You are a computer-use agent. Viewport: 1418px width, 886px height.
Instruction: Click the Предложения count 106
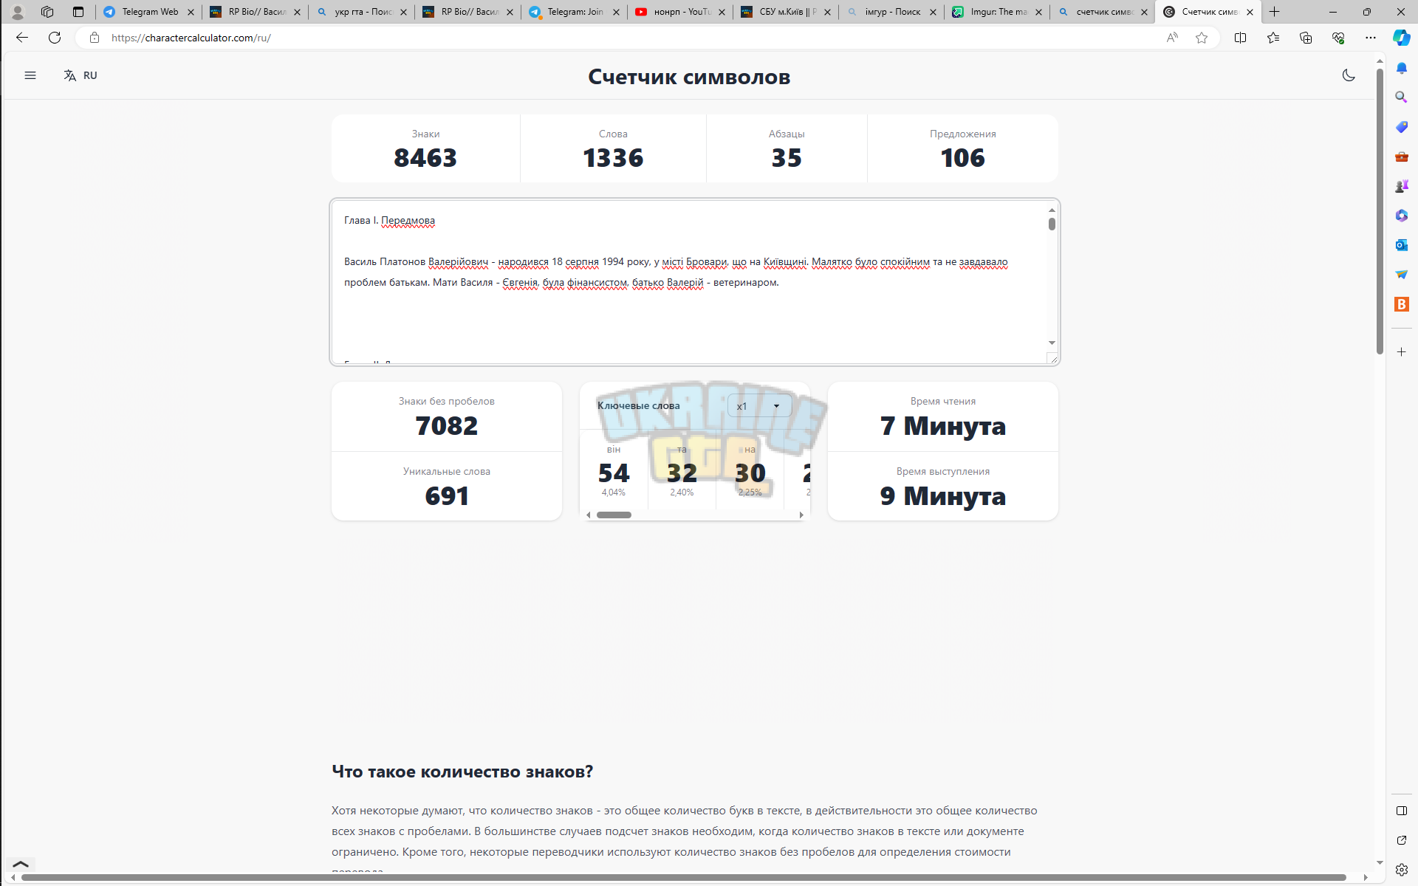962,158
